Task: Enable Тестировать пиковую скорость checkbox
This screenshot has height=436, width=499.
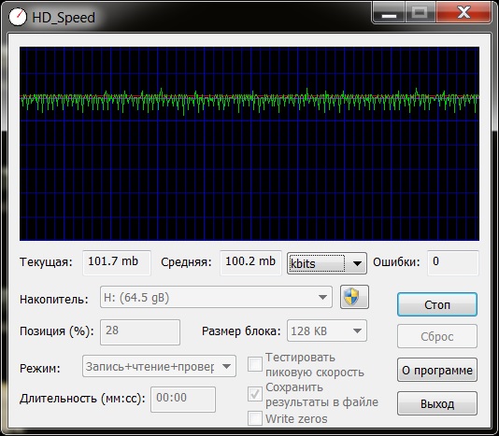Action: [x=255, y=364]
